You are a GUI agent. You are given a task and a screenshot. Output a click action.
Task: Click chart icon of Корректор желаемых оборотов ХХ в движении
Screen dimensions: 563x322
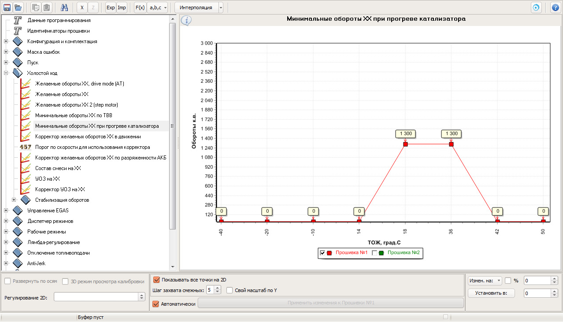(x=25, y=137)
